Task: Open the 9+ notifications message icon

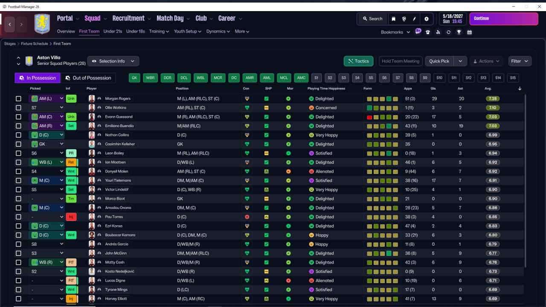Action: (418, 32)
